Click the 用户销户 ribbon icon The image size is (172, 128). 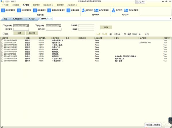tap(84, 11)
